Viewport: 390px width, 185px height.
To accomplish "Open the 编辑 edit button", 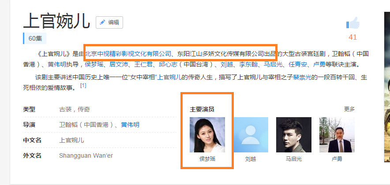I will pos(109,22).
